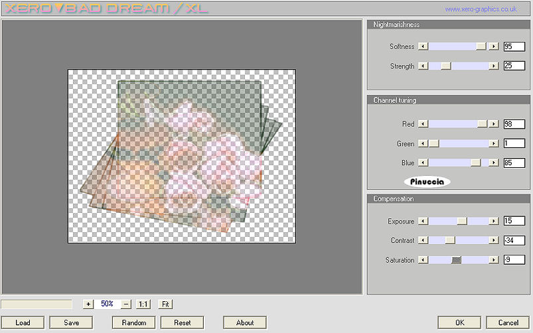Viewport: 533px width, 333px height.
Task: Generate Random filter settings
Action: click(x=133, y=322)
